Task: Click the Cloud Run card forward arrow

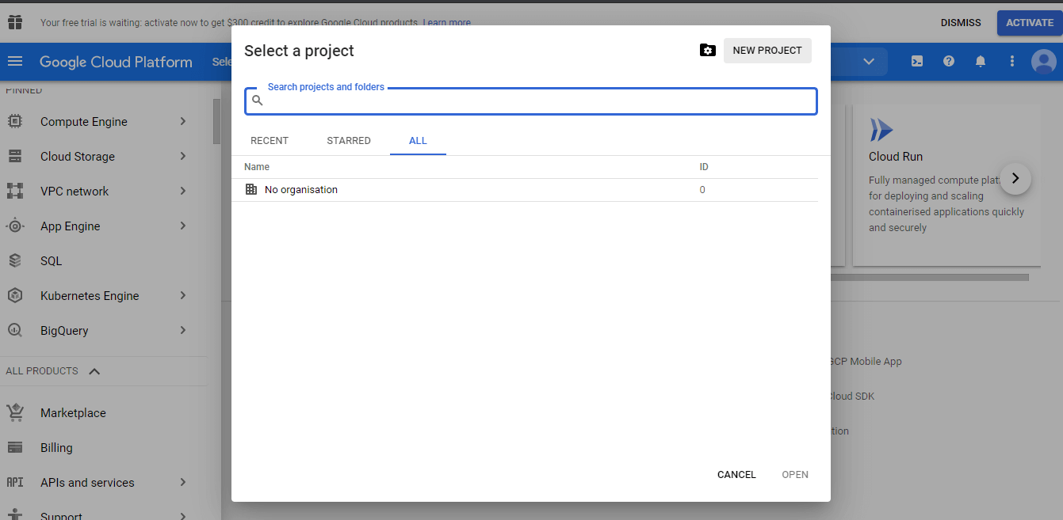Action: [1015, 179]
